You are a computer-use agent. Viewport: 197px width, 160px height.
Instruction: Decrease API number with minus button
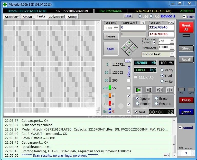coord(180,153)
